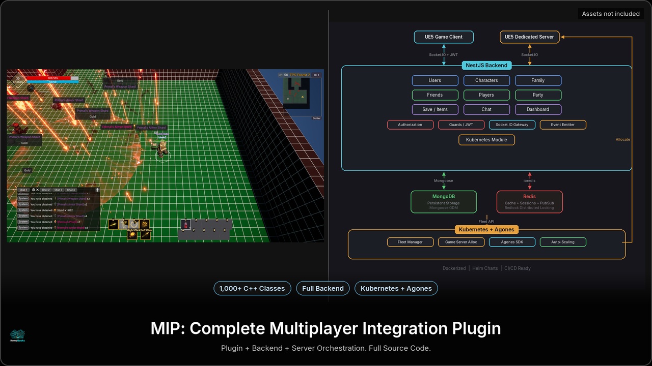Screen dimensions: 652x366
Task: Click the 1,000+ C++ Classes pill
Action: 252,288
